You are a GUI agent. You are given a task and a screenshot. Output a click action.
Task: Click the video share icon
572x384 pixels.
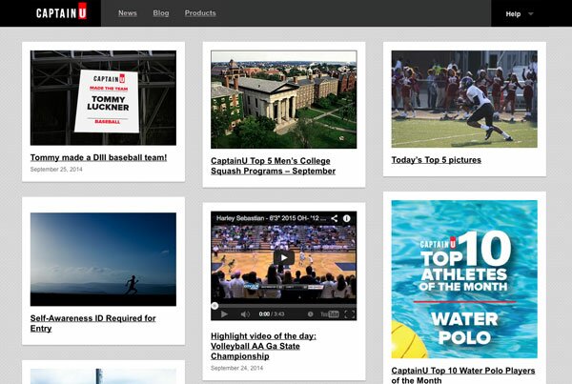pyautogui.click(x=335, y=218)
